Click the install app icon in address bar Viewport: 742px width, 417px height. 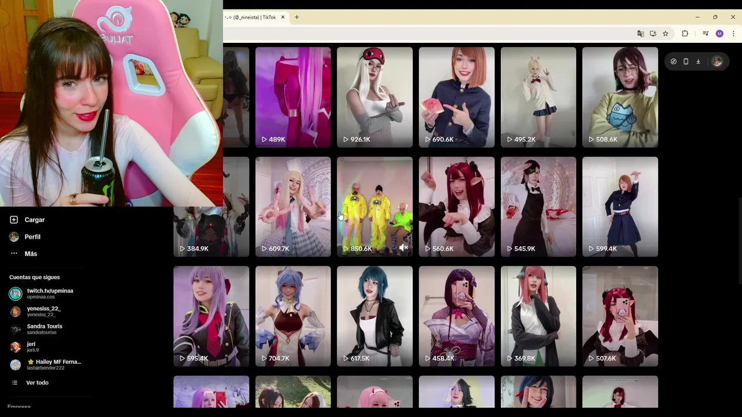pos(653,34)
